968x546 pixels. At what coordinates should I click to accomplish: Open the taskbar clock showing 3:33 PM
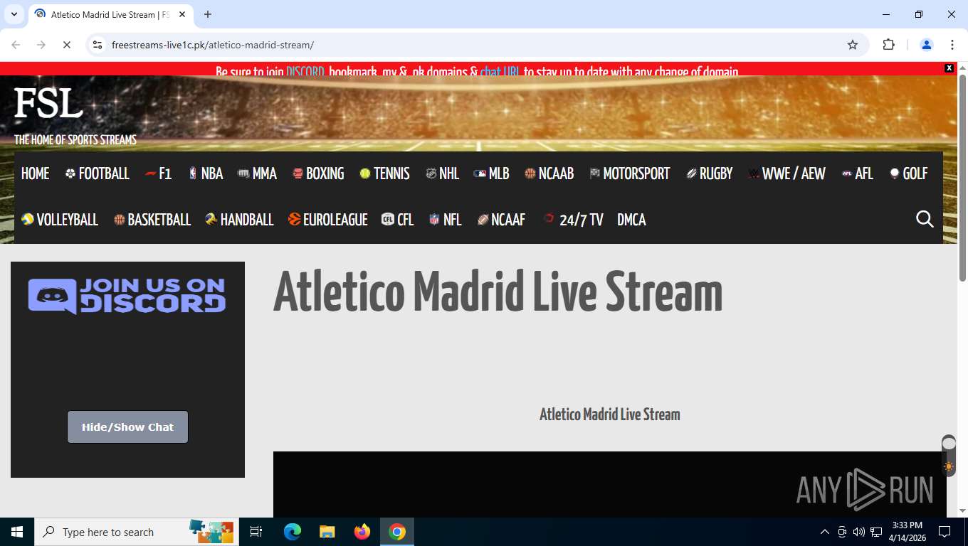click(x=907, y=532)
